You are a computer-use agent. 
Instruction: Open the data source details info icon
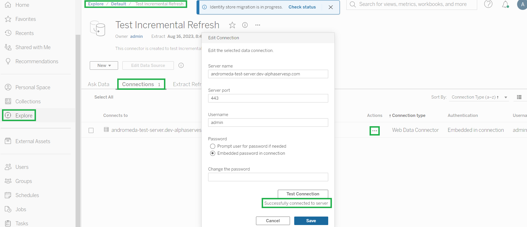point(245,25)
